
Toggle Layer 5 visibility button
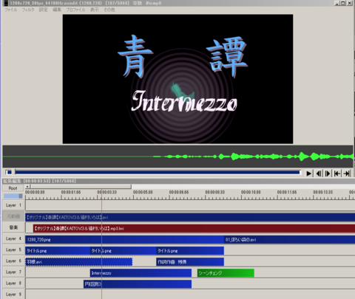[13, 250]
